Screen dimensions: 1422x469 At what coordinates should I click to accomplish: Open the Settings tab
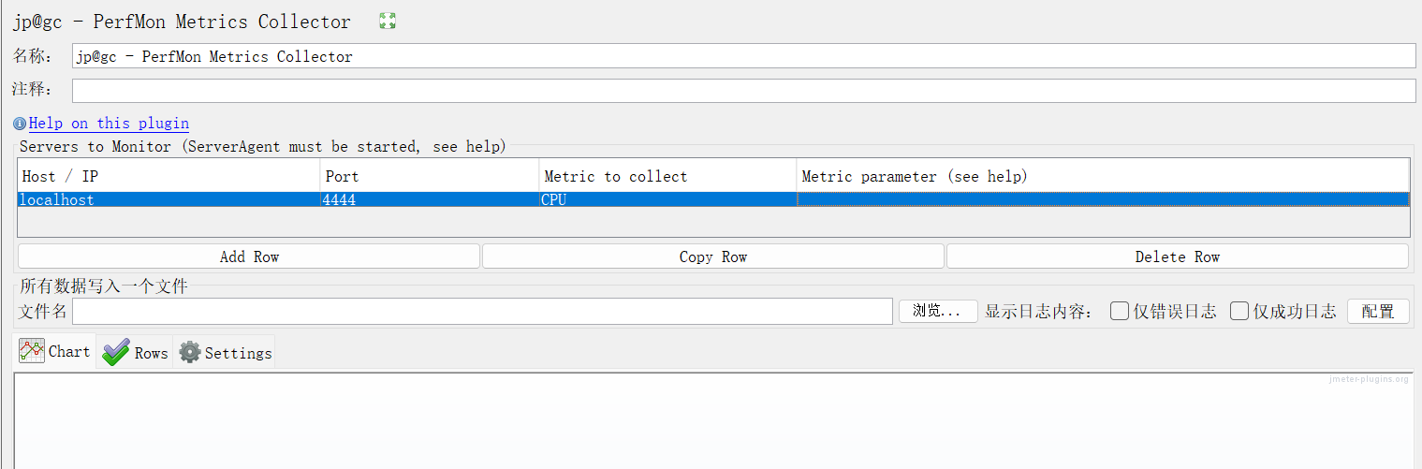(x=238, y=353)
